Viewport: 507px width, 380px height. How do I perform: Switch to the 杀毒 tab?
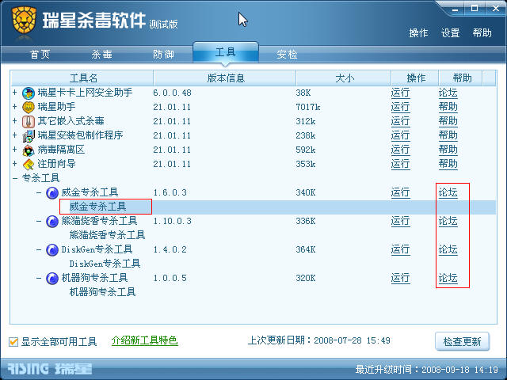click(102, 54)
